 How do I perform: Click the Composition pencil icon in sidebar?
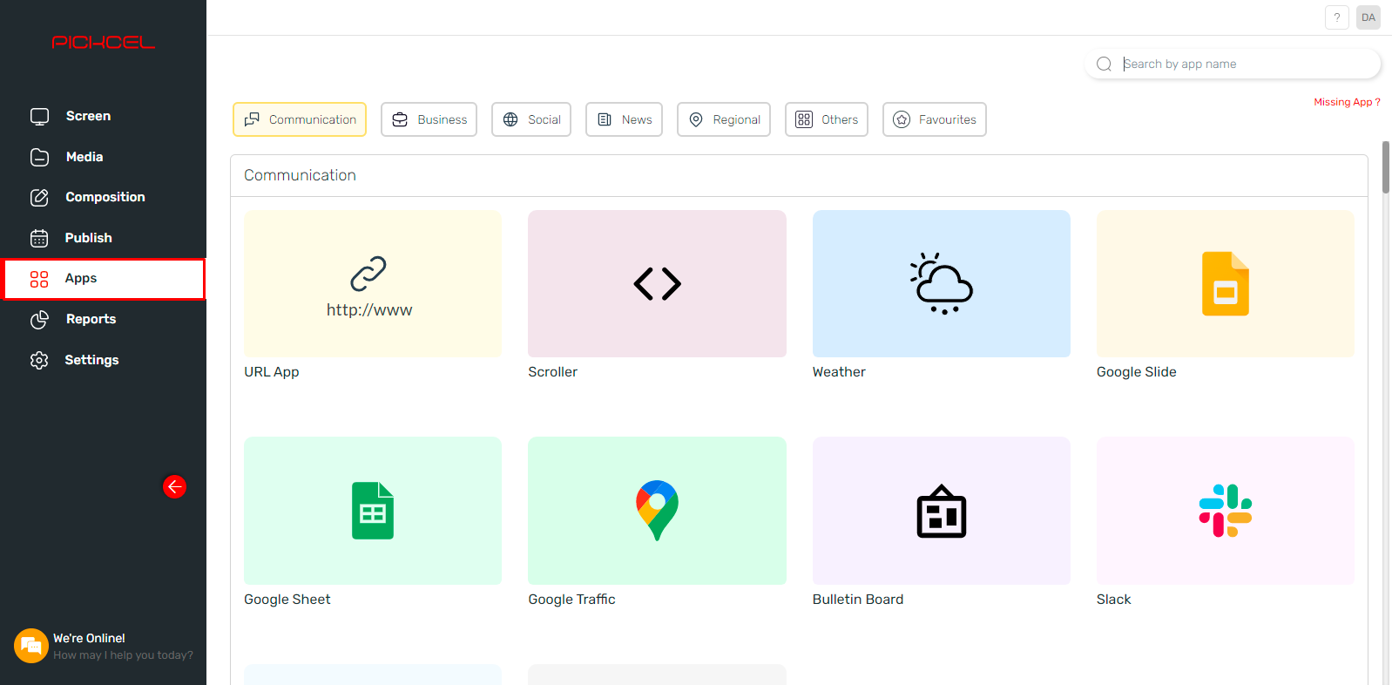point(39,197)
